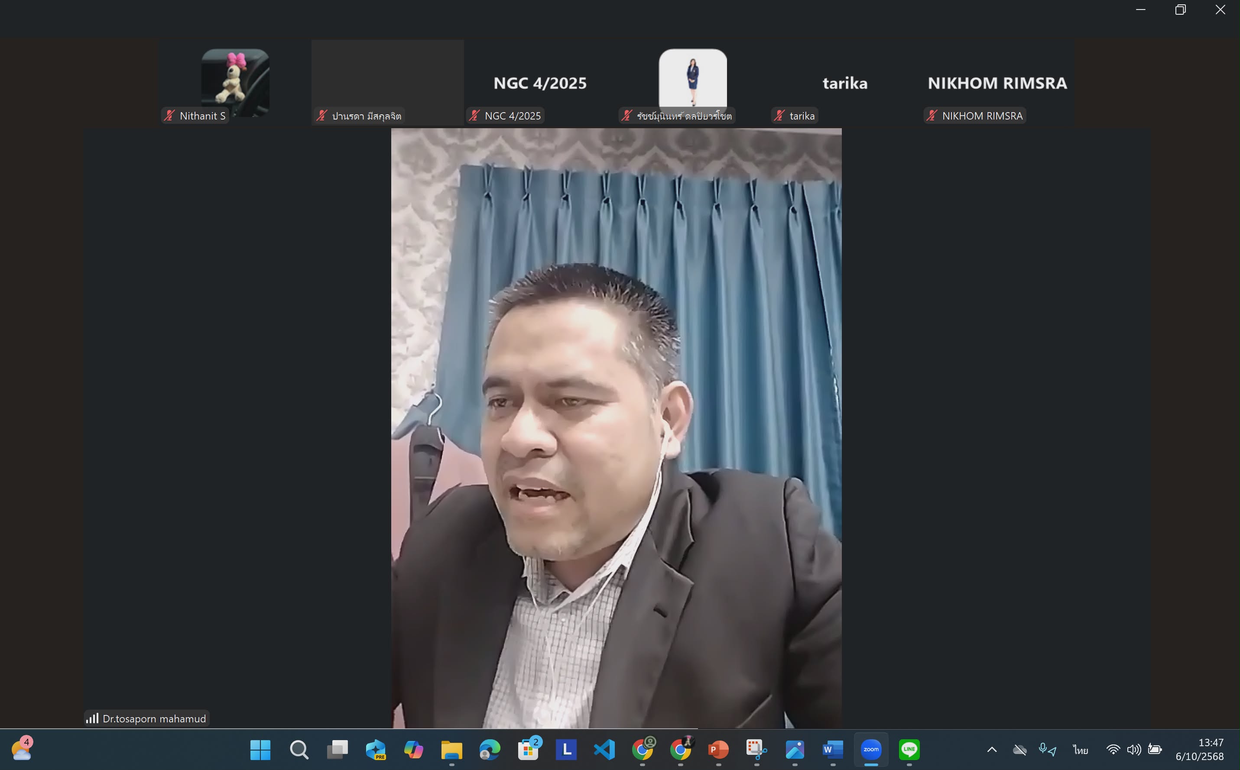Open Windows Start menu
This screenshot has height=770, width=1240.
click(x=260, y=749)
